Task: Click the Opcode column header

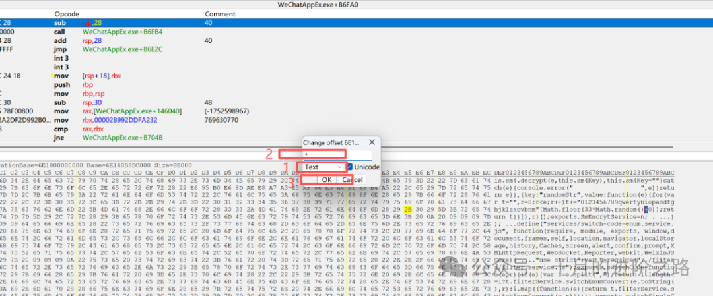Action: [67, 14]
